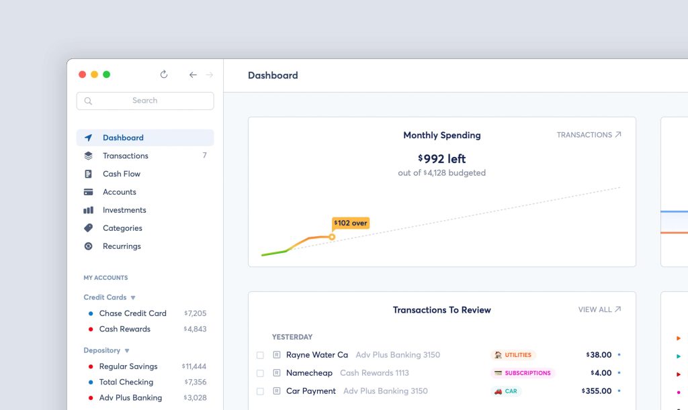688x410 pixels.
Task: Click the Recurrings circular icon
Action: [88, 246]
